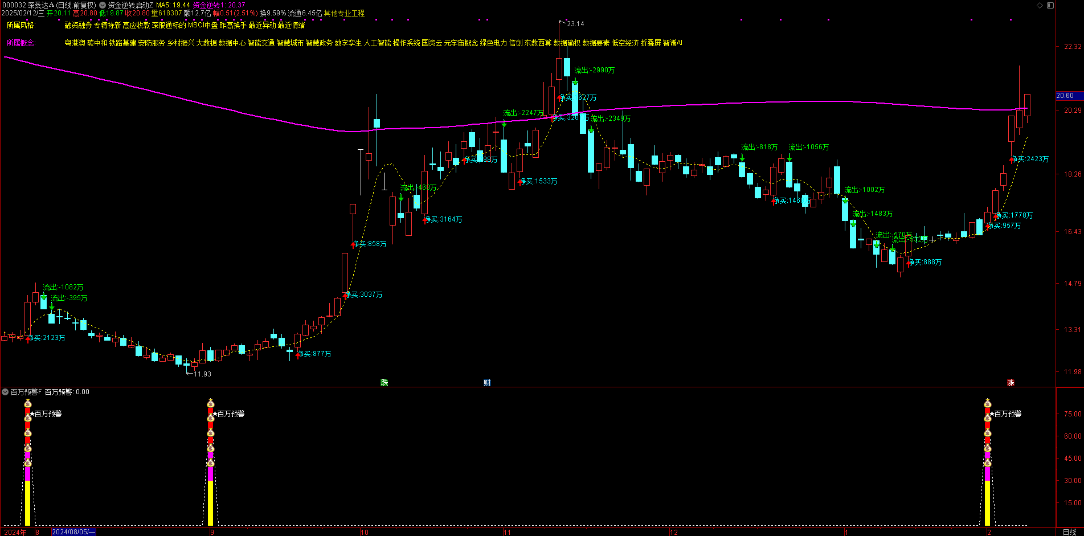Screen dimensions: 1084x536
Task: Select the 智谱AI concept tag
Action: [x=672, y=43]
